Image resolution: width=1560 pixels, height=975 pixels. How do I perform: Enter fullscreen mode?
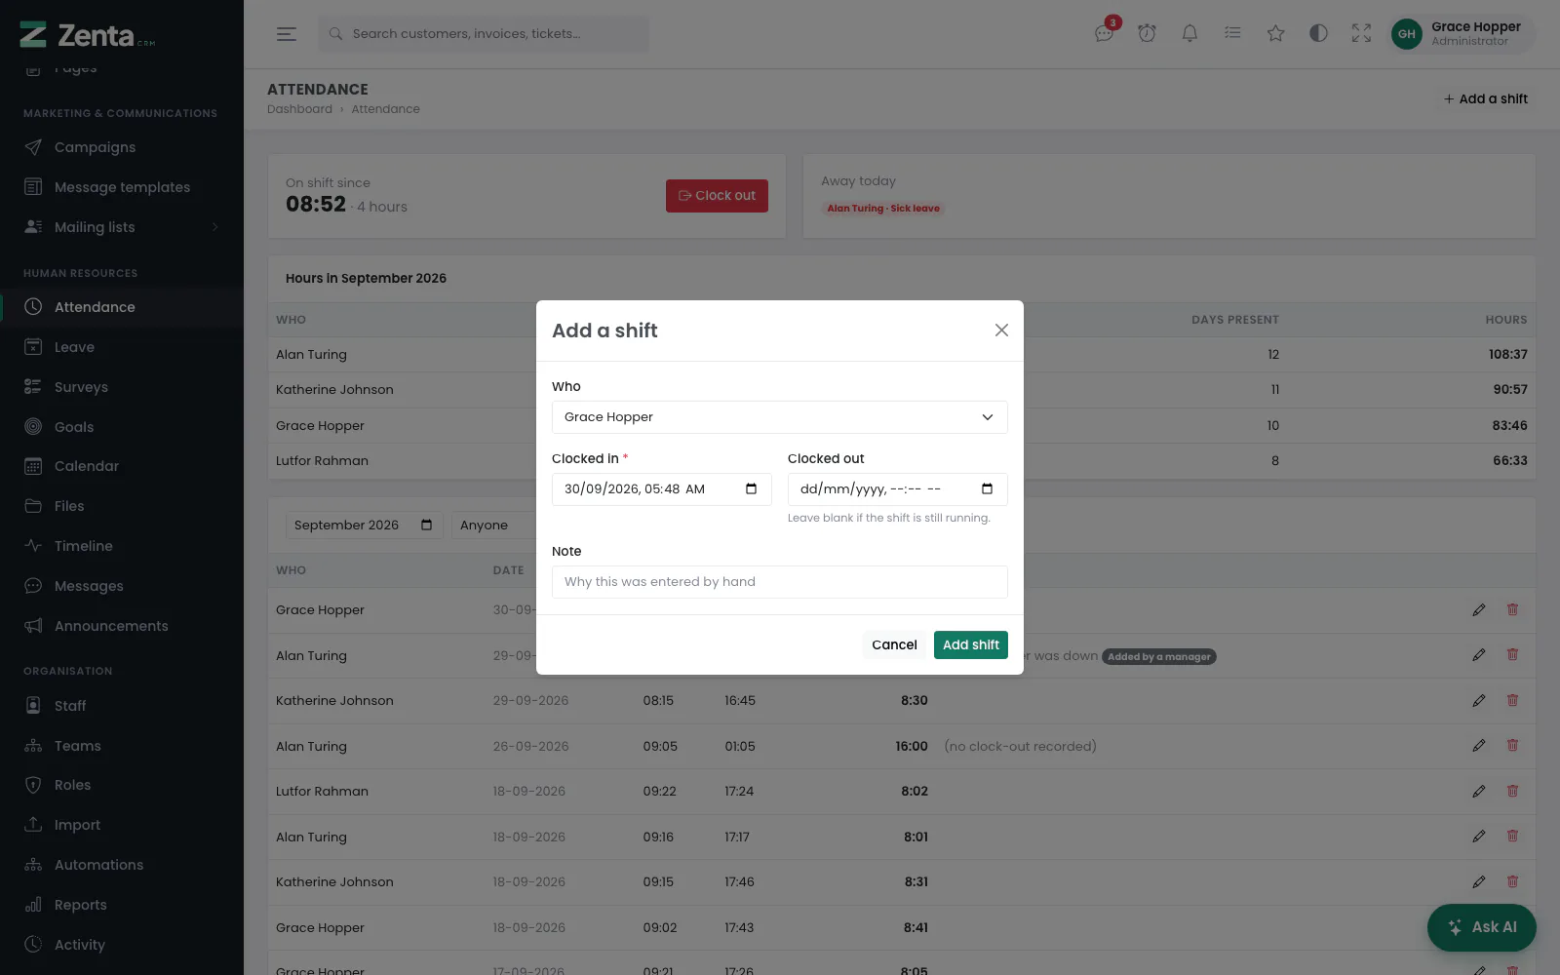tap(1362, 34)
